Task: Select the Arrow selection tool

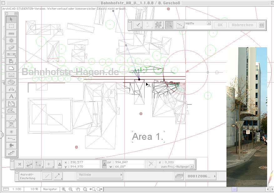Action: click(x=12, y=19)
